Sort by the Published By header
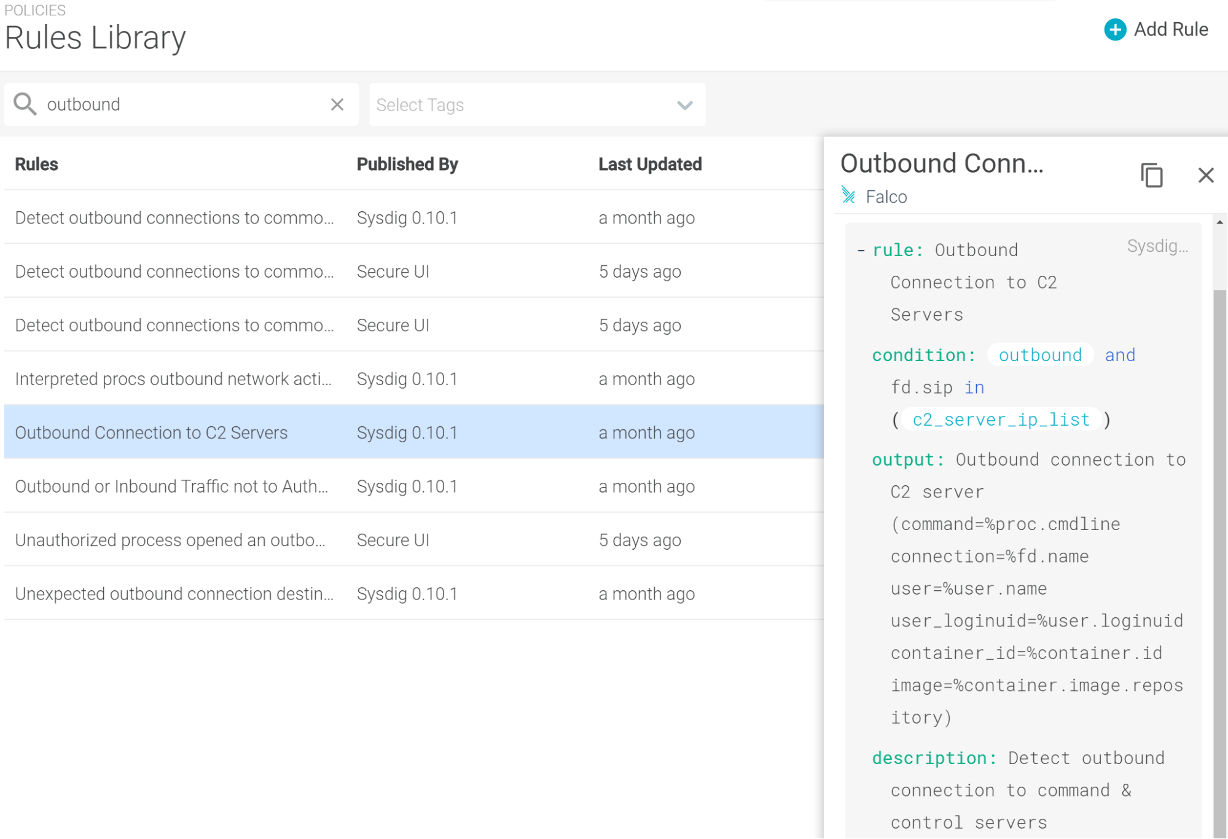 click(407, 164)
